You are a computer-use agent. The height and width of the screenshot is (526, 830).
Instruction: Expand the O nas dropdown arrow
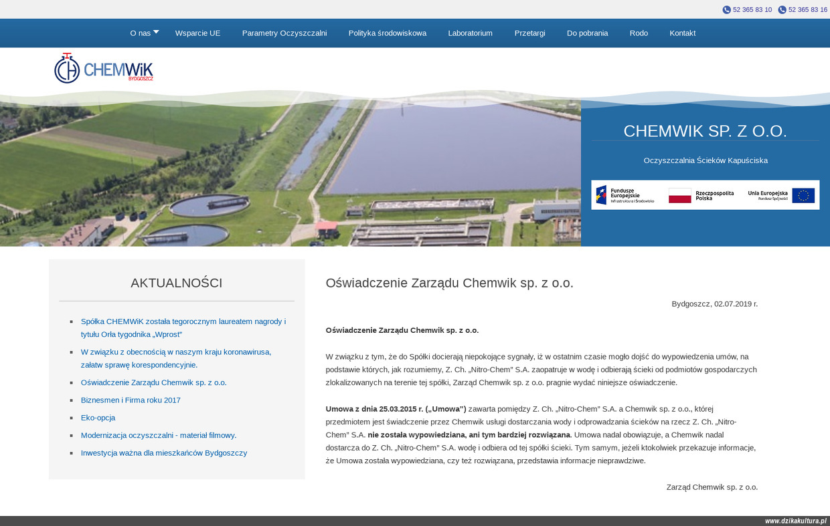click(156, 31)
